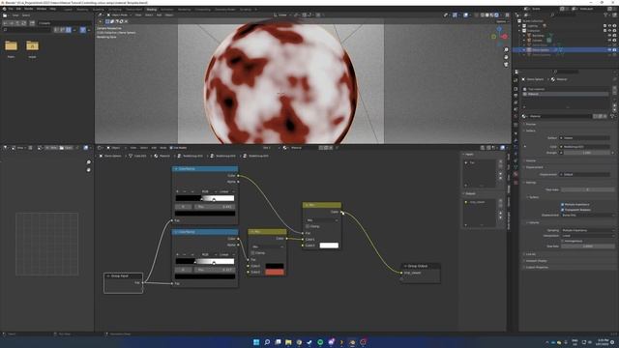Browse materials with the sphere icon

(524, 116)
